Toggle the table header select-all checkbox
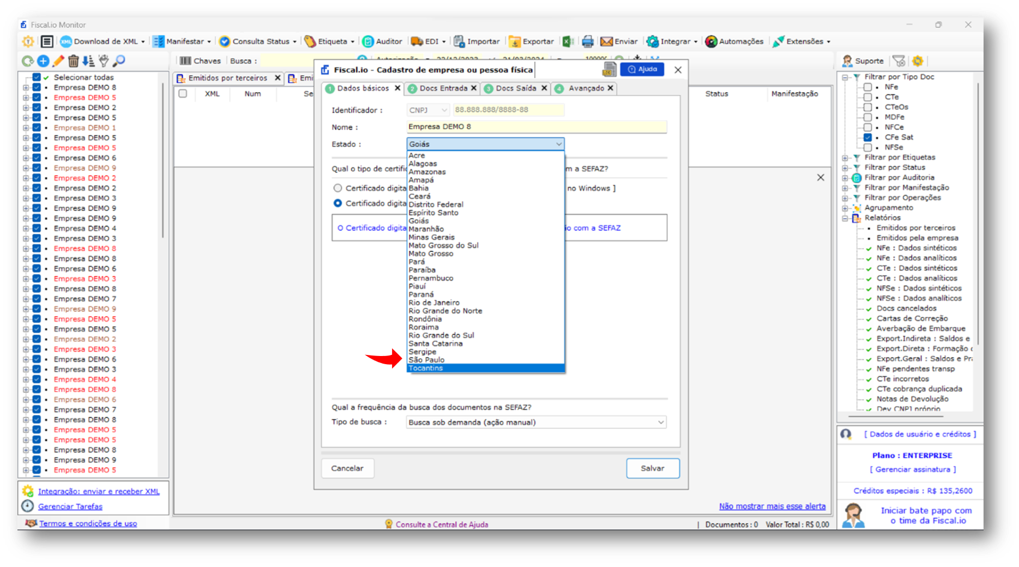 (x=183, y=94)
